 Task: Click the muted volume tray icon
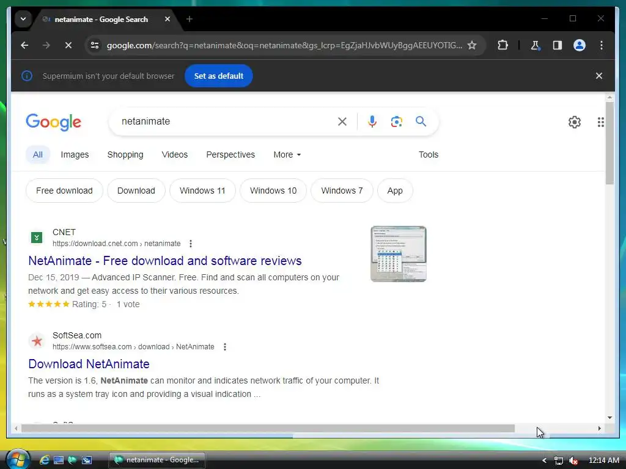tap(573, 460)
